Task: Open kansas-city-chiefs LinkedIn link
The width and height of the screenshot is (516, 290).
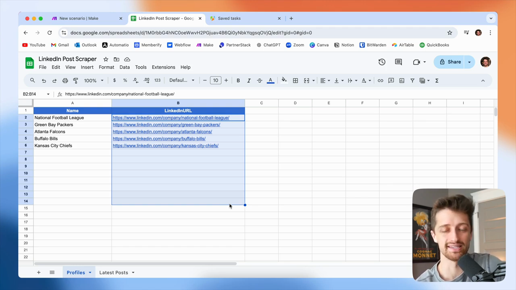Action: click(166, 146)
